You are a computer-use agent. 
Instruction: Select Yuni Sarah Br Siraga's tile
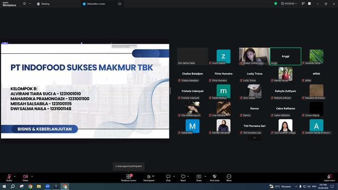[285, 126]
